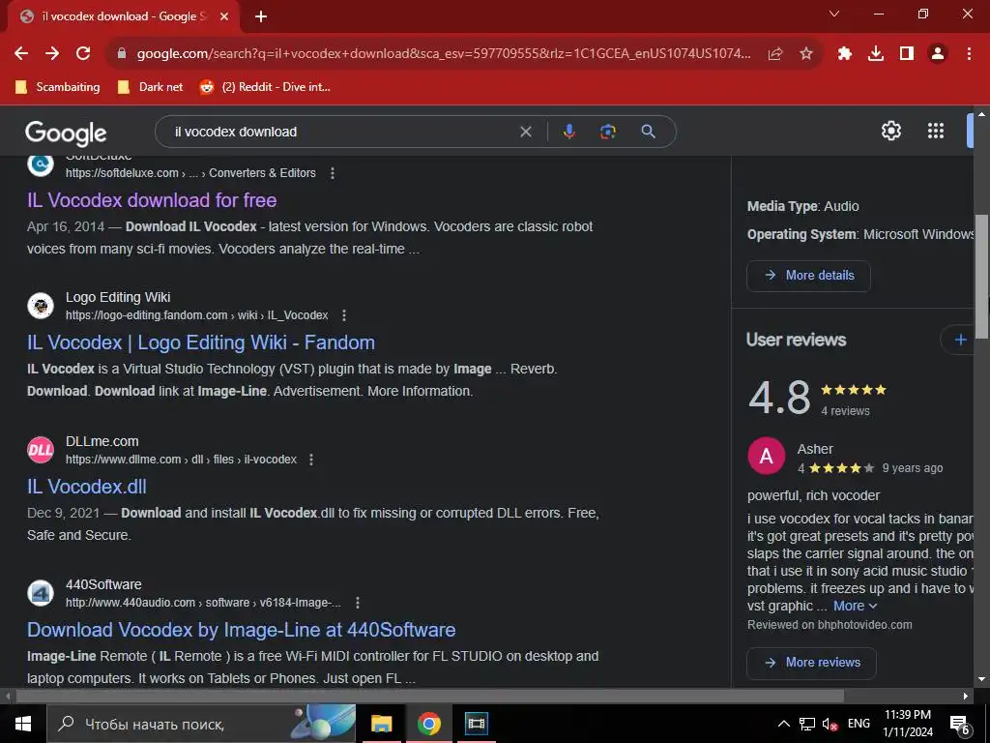Screen dimensions: 990x743
Task: Toggle the Chrome side panel
Action: coord(907,54)
